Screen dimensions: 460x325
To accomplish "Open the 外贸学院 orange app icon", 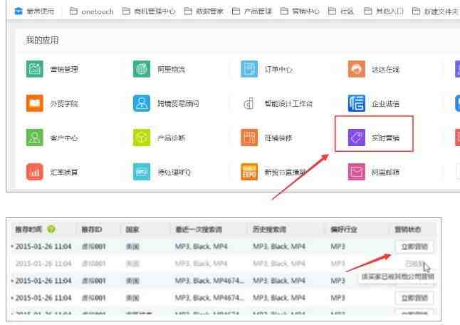I will tap(35, 103).
